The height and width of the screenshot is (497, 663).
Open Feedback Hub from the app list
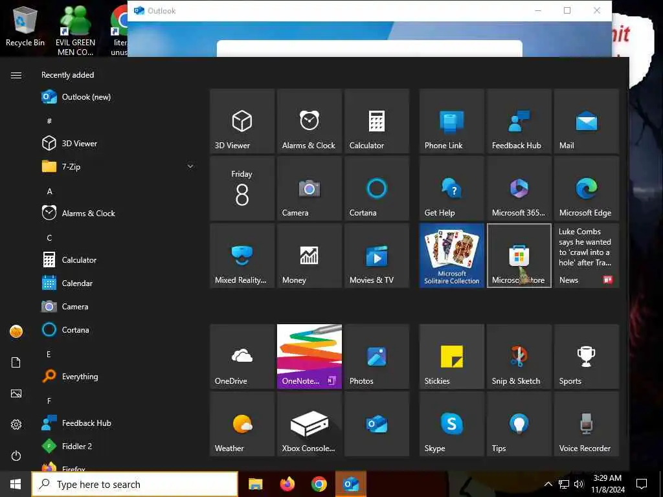(118, 423)
